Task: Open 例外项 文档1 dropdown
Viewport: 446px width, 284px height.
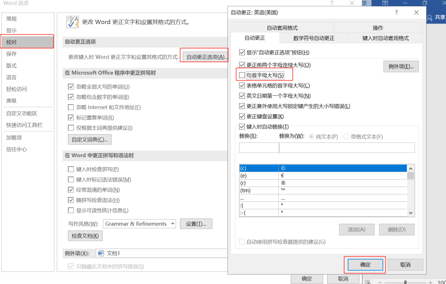Action: pyautogui.click(x=161, y=253)
